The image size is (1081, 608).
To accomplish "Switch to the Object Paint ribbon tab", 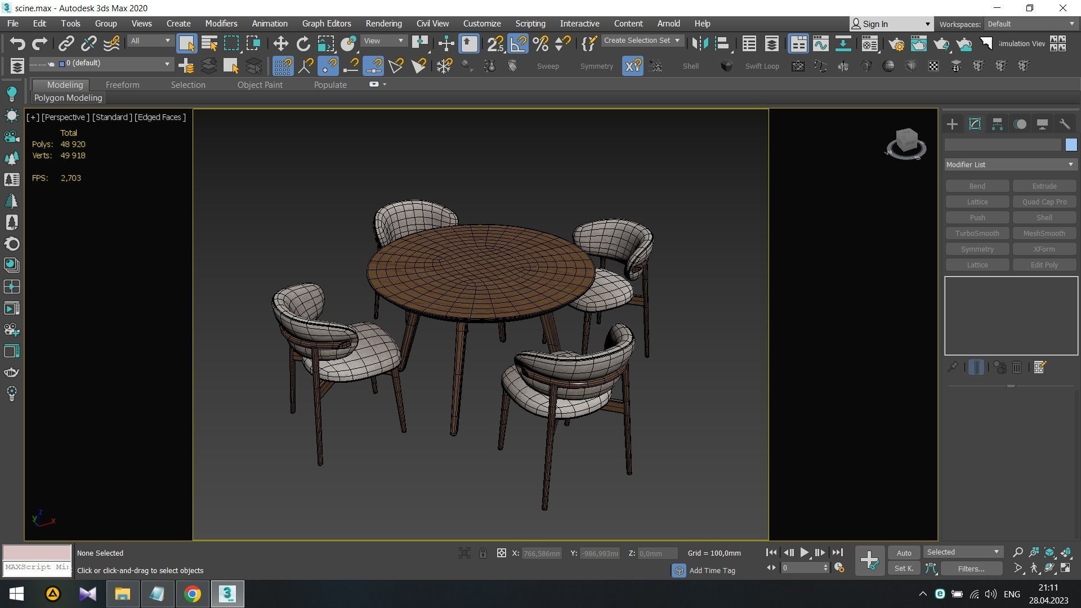I will click(260, 85).
